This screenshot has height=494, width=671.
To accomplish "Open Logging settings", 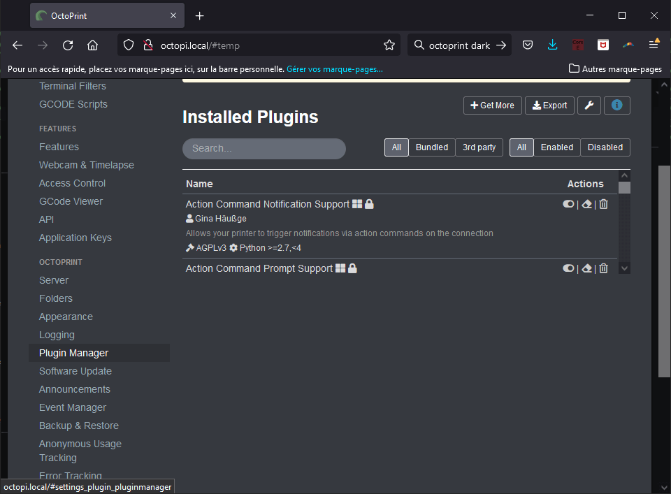I will (57, 335).
